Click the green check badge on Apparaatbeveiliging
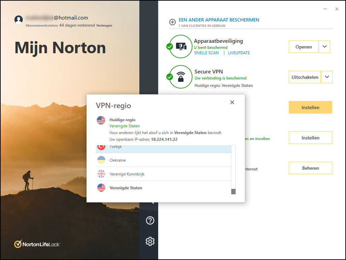 170,46
